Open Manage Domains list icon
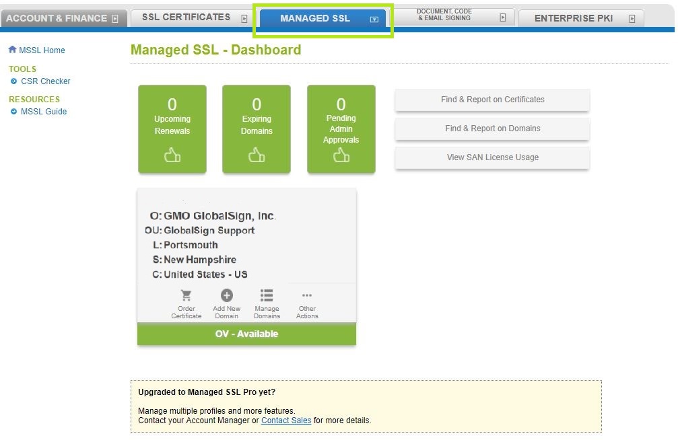Viewport: 678px width, 440px height. [267, 297]
